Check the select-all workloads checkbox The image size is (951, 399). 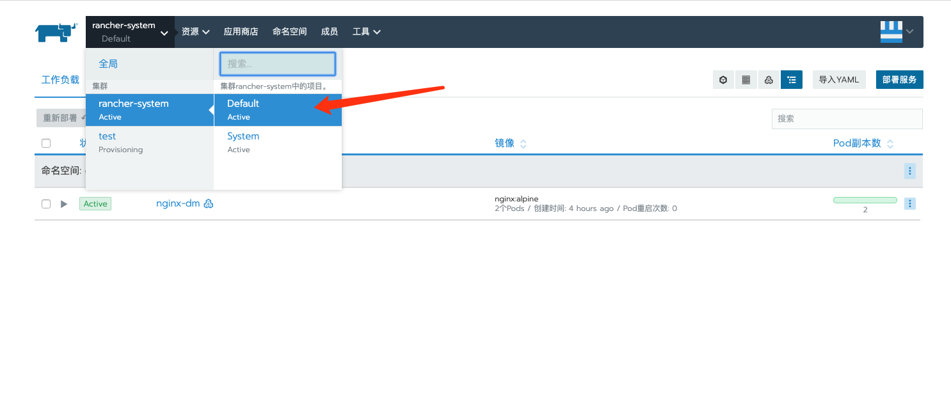coord(45,143)
